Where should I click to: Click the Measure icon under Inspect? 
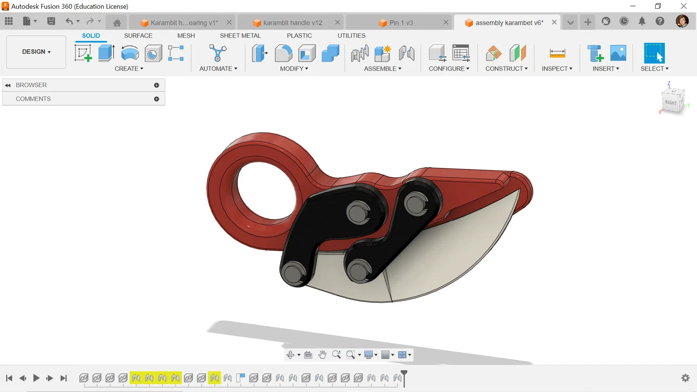point(557,54)
